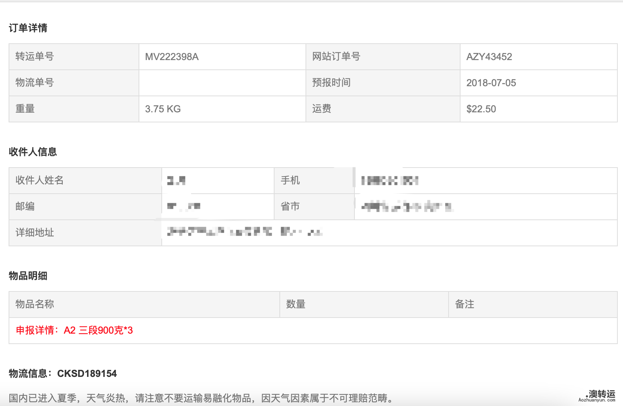Click the blurred mobile phone number
Image resolution: width=623 pixels, height=406 pixels.
[x=390, y=181]
